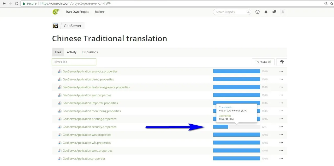Click the cloud download button
Viewport: 334px width, 166px height.
pyautogui.click(x=282, y=62)
